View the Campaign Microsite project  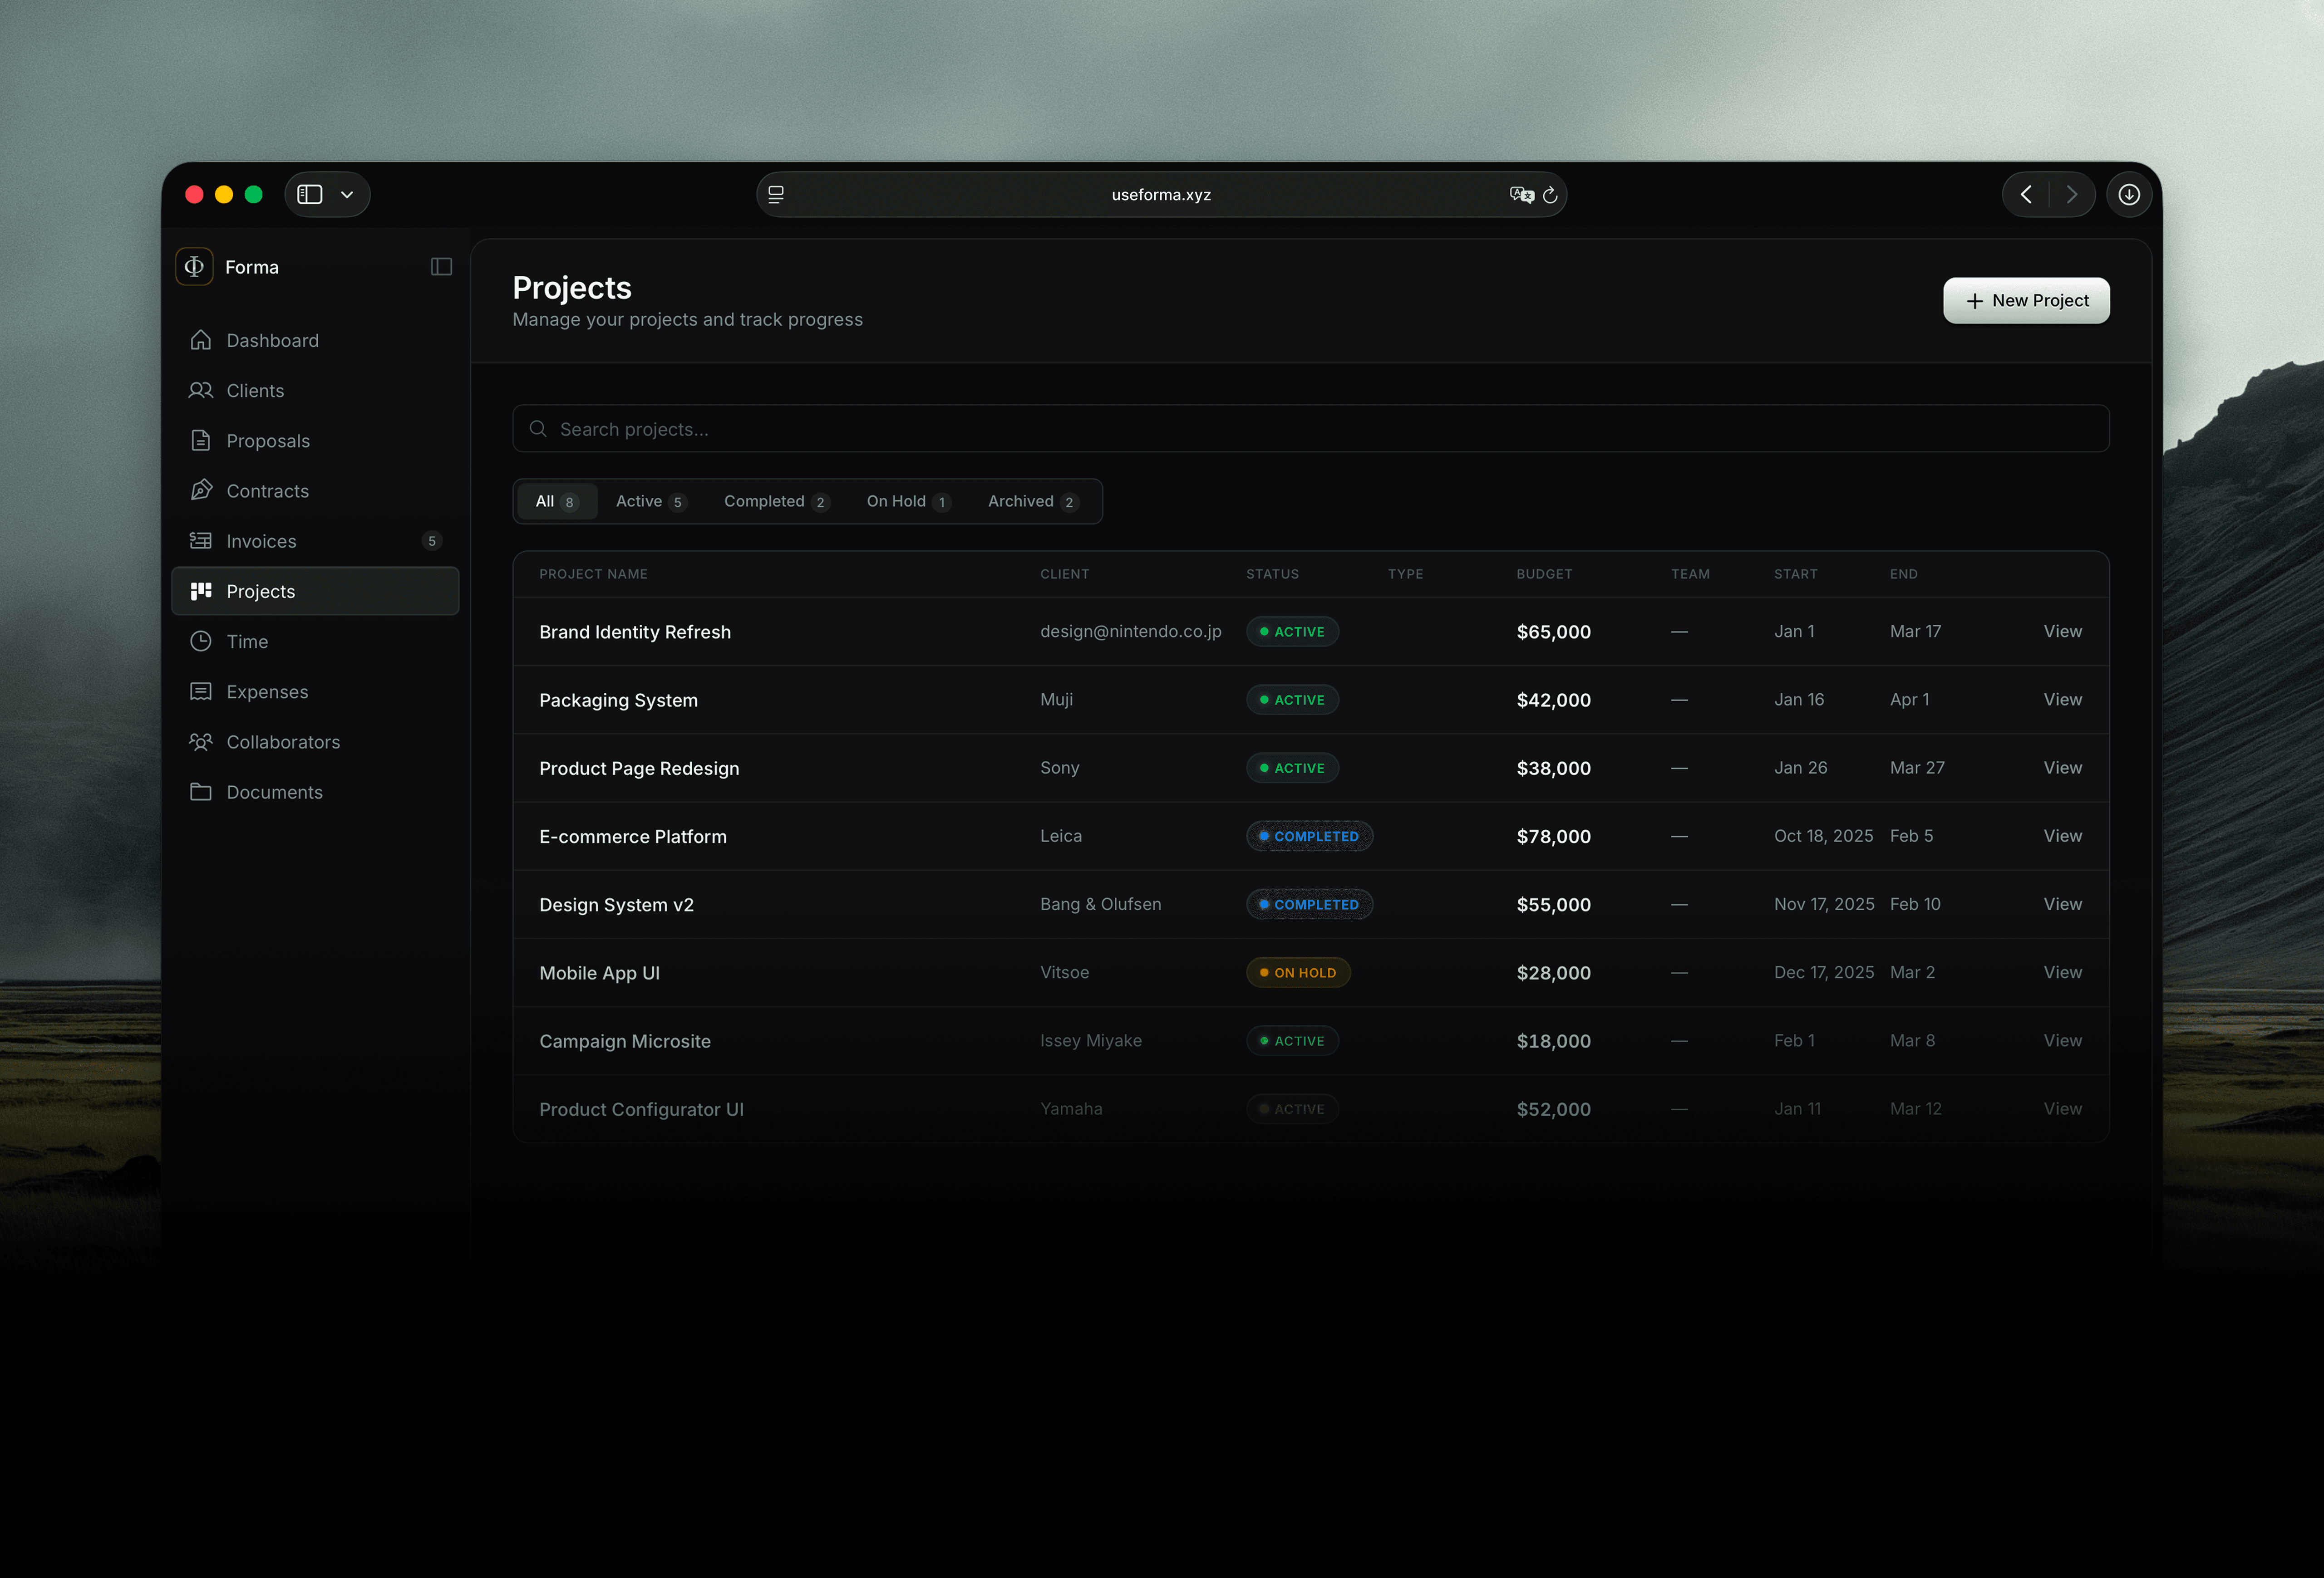coord(2062,1040)
